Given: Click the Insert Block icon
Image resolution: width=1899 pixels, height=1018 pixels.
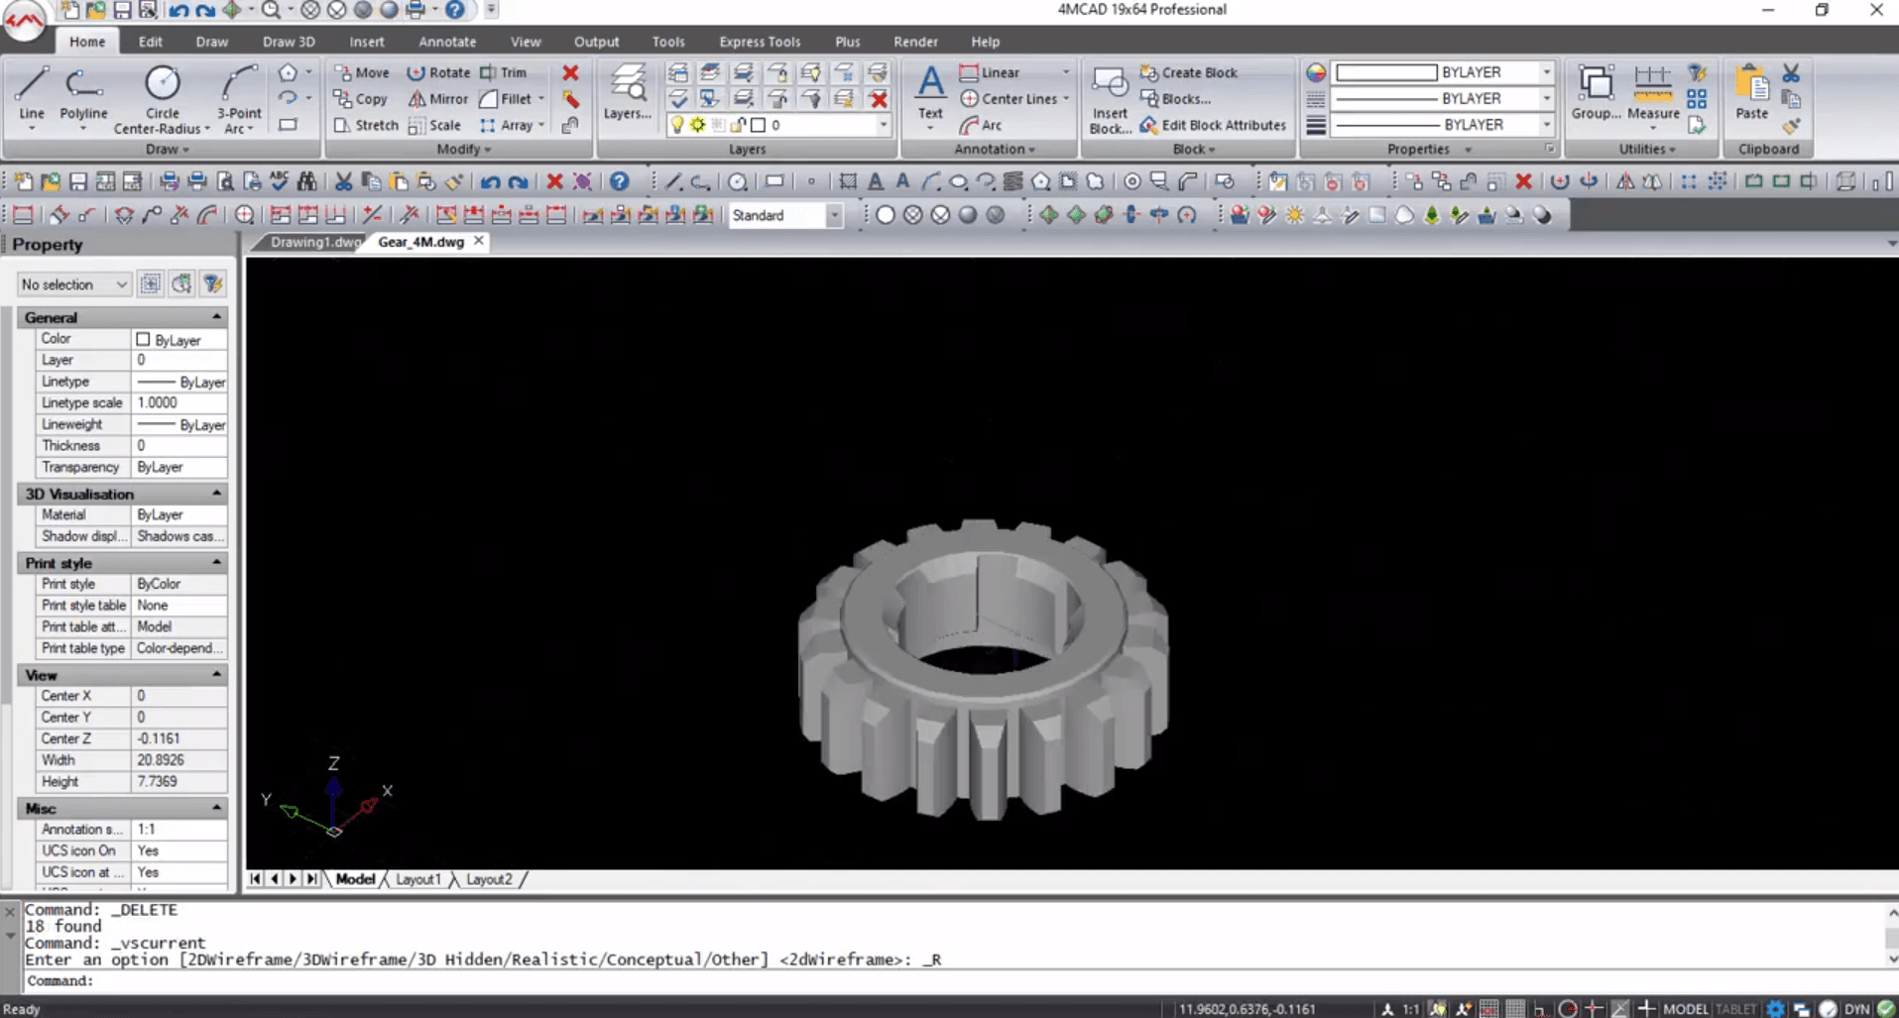Looking at the screenshot, I should (1109, 97).
